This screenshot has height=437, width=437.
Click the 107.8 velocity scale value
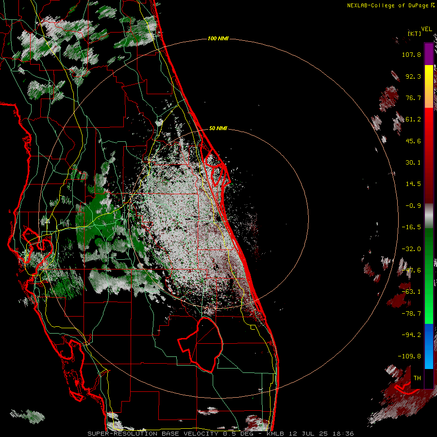411,54
